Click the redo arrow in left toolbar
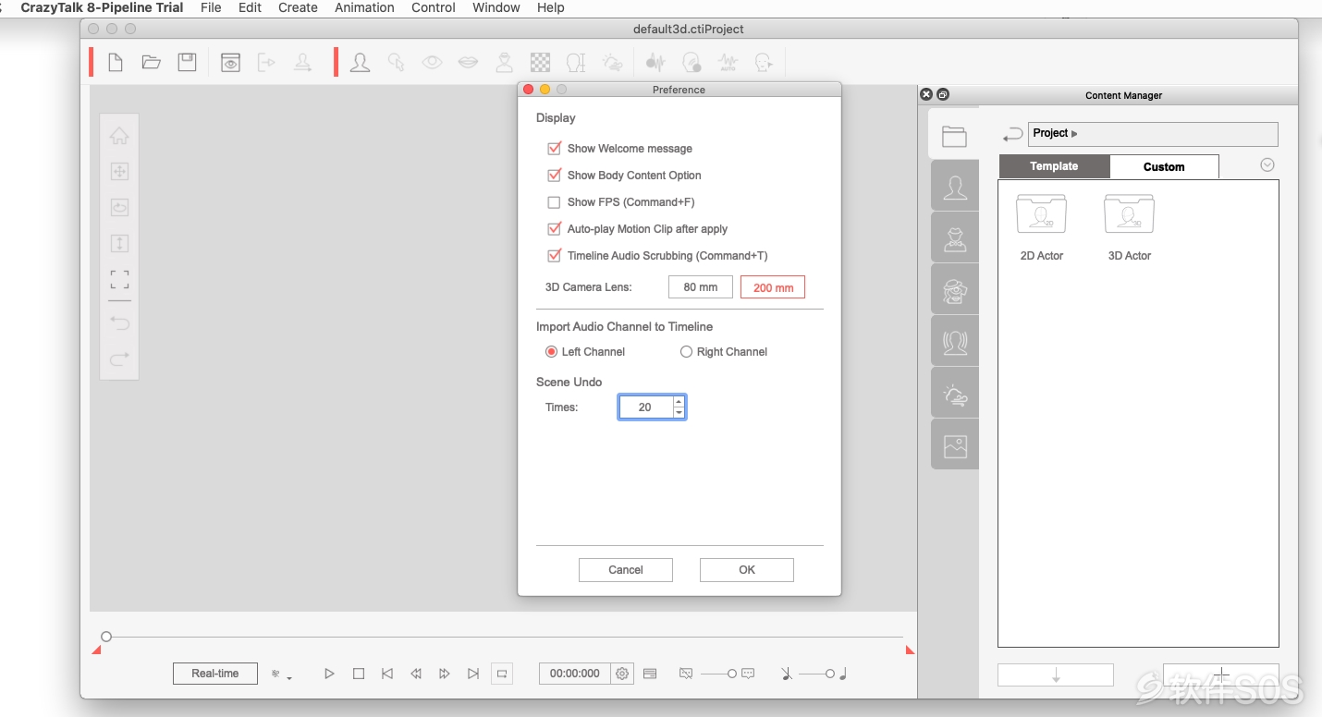Screen dimensions: 1322x717 point(119,358)
